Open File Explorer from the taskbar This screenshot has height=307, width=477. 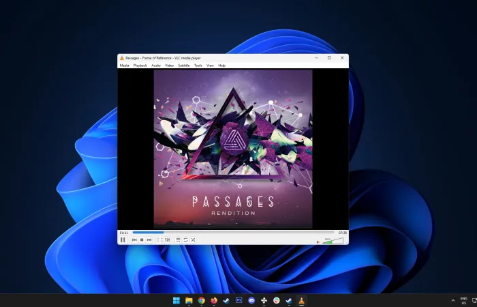point(189,301)
